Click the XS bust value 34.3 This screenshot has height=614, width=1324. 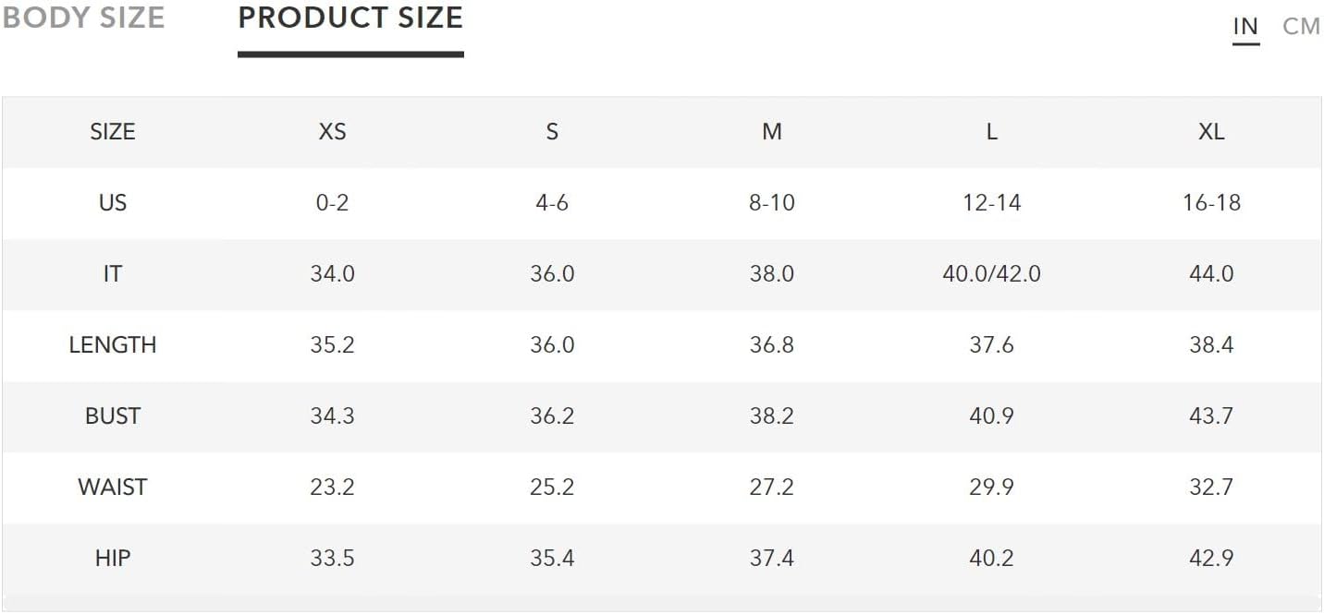(332, 416)
